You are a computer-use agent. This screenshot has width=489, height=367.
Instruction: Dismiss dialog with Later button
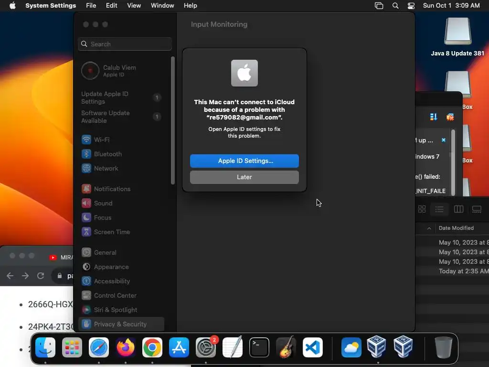point(244,177)
